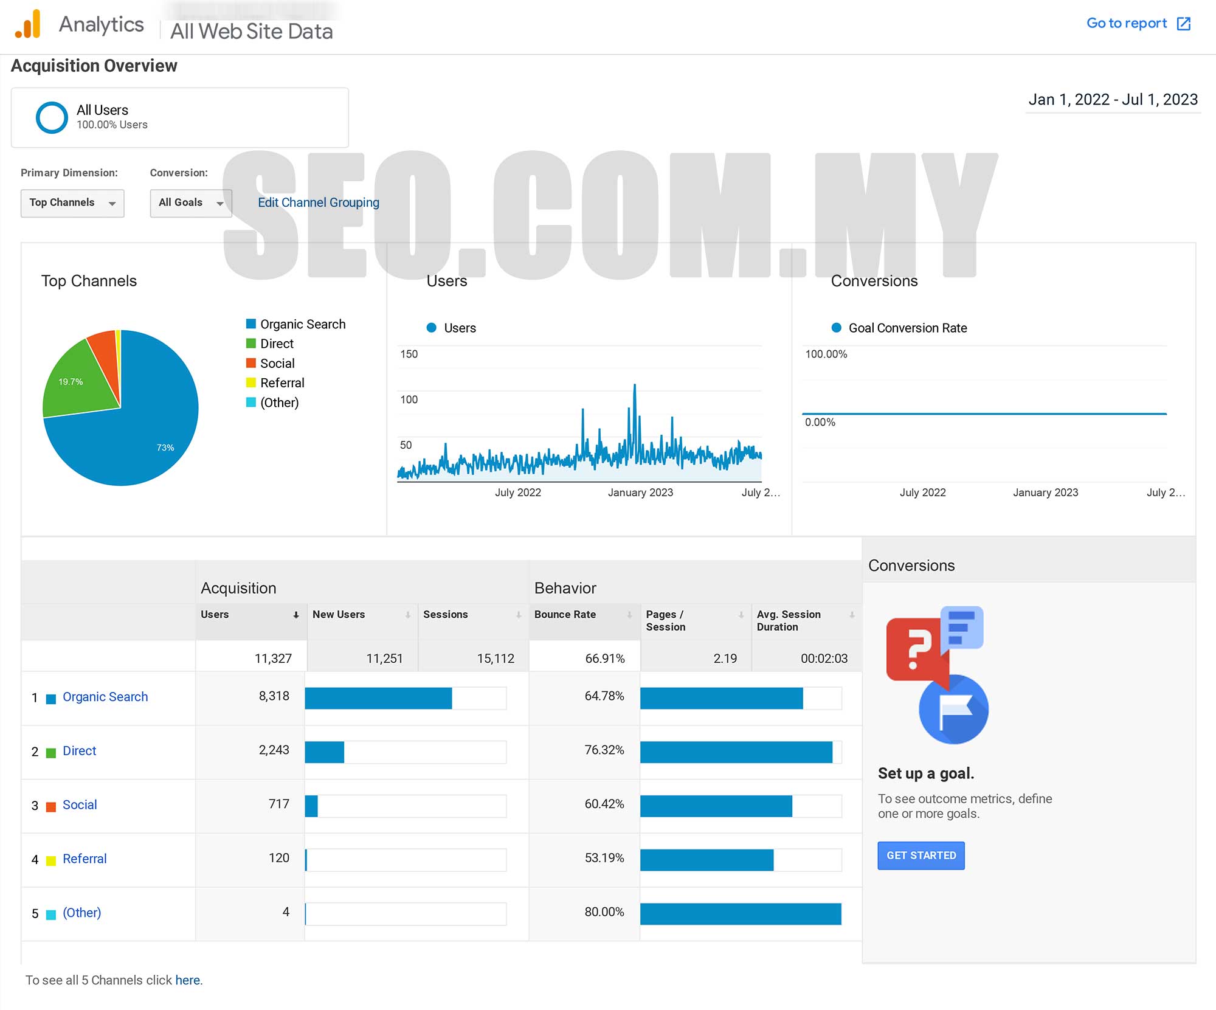Click the Go to report external-link icon

(1183, 24)
